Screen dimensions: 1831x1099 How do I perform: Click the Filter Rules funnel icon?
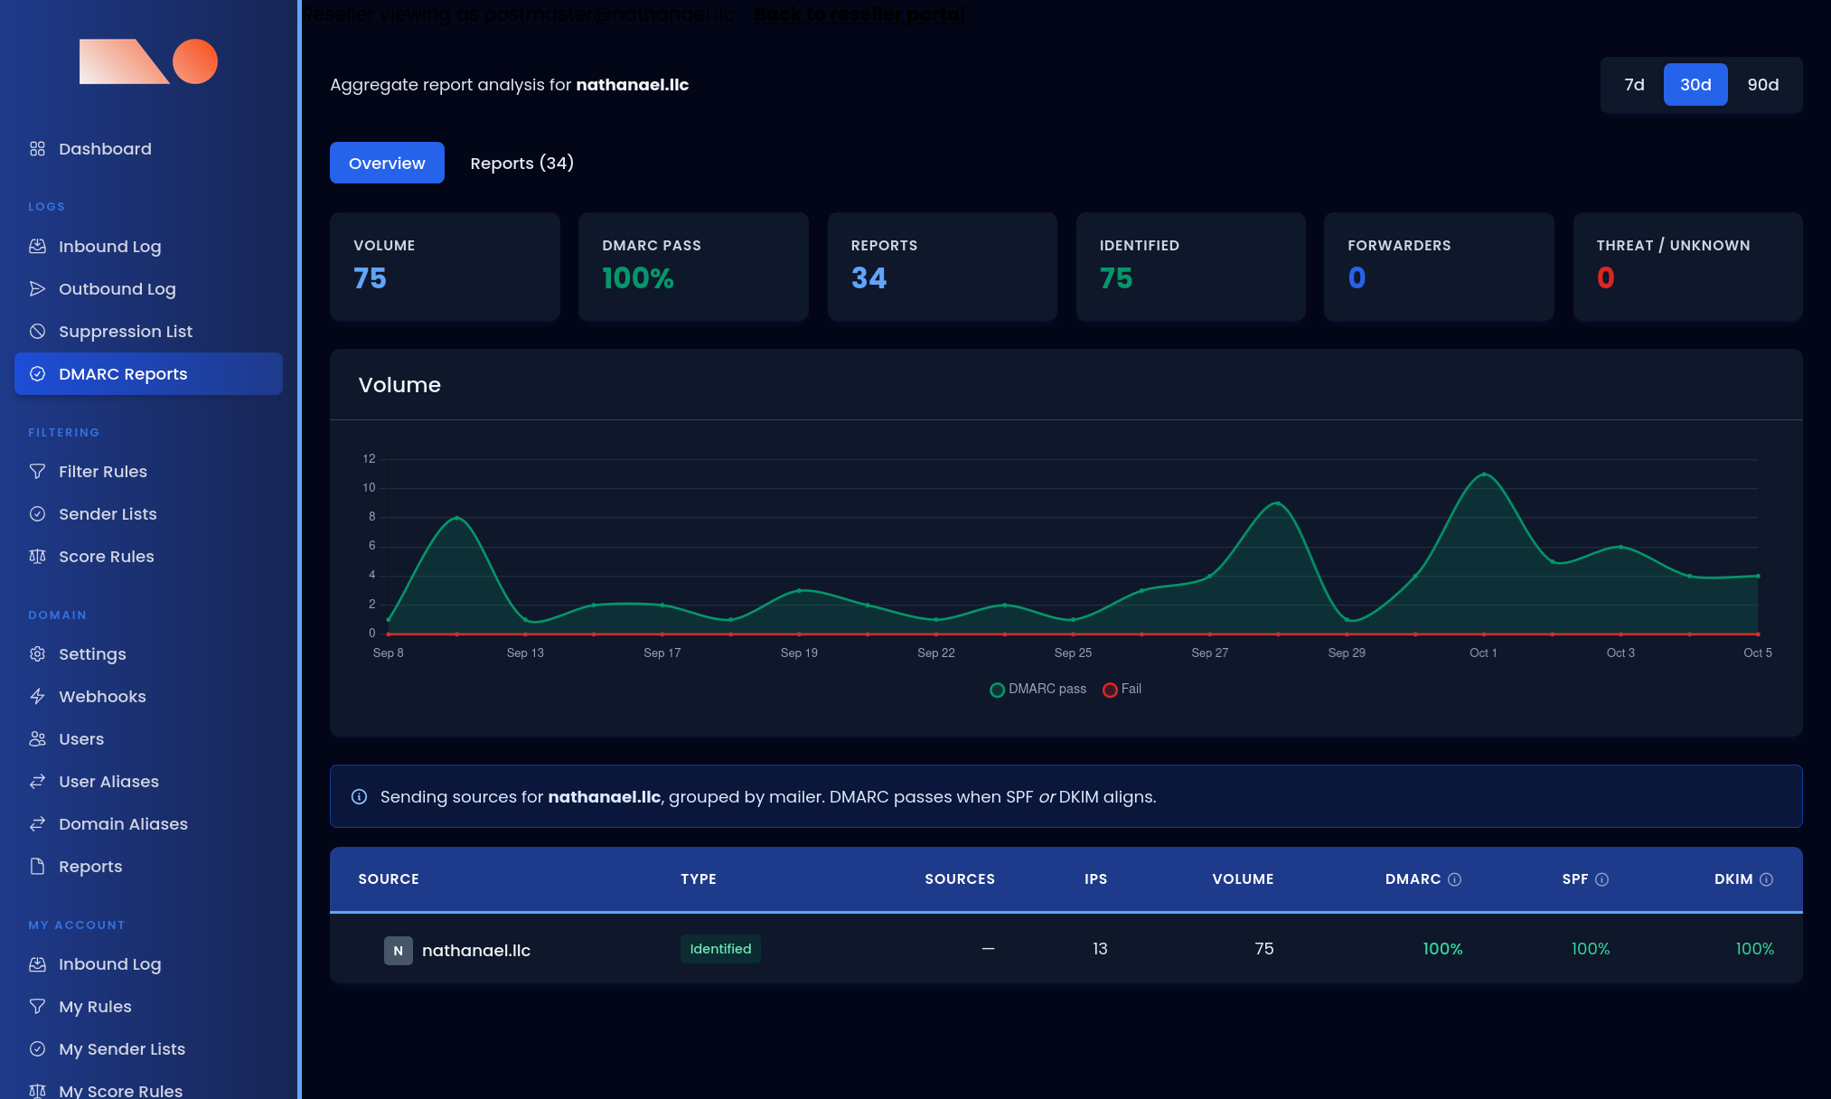coord(37,471)
